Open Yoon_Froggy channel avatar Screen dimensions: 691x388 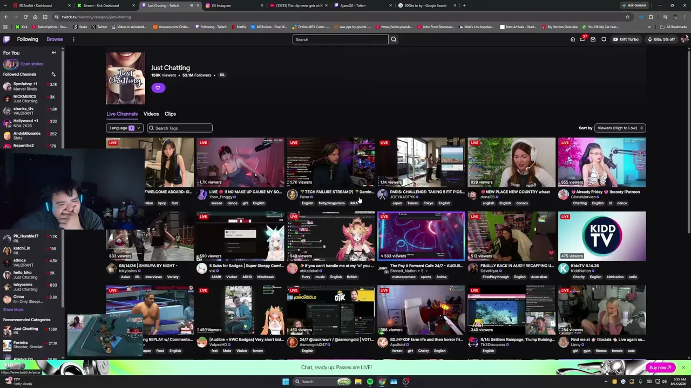(202, 195)
